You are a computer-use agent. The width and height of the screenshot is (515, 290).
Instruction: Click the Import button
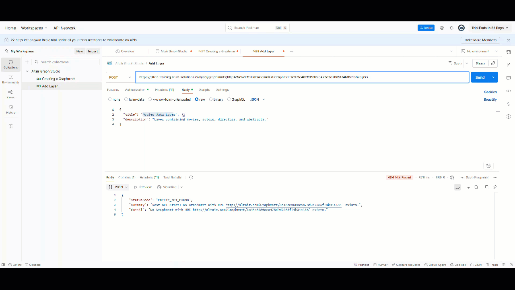[x=93, y=51]
